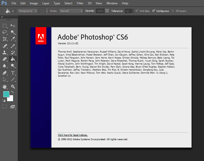This screenshot has width=204, height=161.
Task: Open the Foreground fill source dropdown
Action: pos(27,11)
